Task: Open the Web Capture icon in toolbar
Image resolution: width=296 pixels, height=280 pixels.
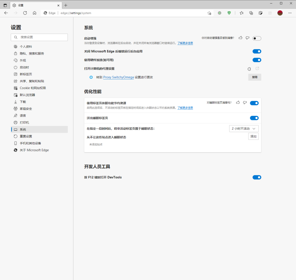Action: coord(260,13)
